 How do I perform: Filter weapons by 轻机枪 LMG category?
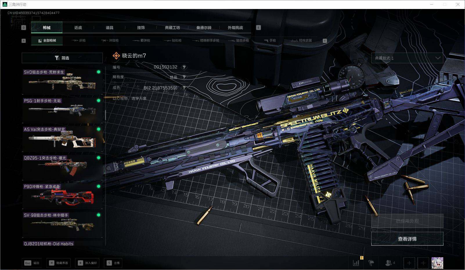pyautogui.click(x=173, y=41)
